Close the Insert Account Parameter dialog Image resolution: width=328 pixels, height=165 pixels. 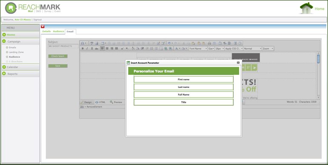[238, 63]
